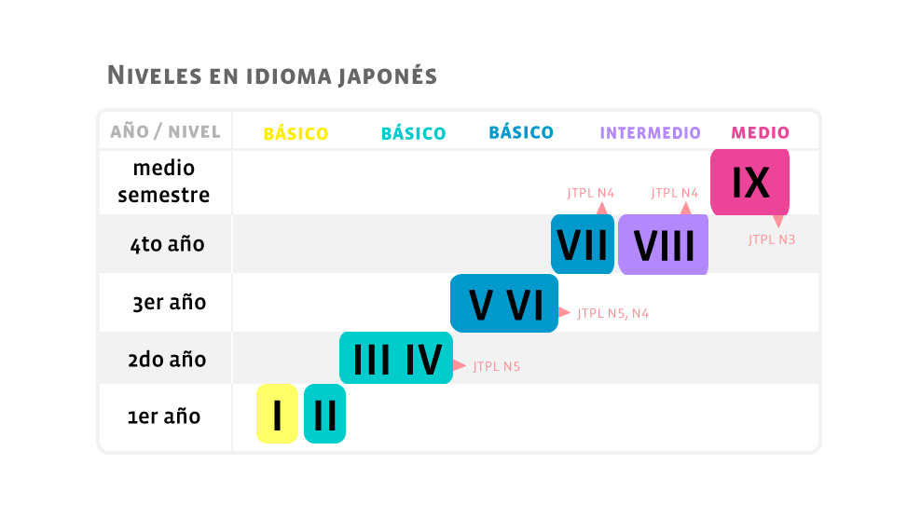Select the purple VIII block

[663, 244]
